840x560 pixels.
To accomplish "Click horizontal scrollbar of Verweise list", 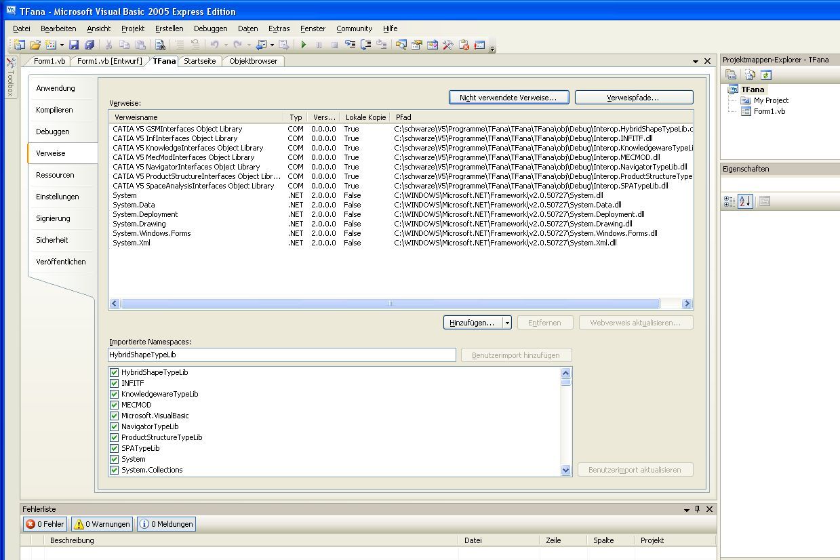I will (x=390, y=304).
